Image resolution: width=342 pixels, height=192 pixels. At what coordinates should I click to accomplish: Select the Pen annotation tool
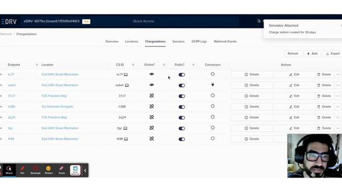coord(22,170)
